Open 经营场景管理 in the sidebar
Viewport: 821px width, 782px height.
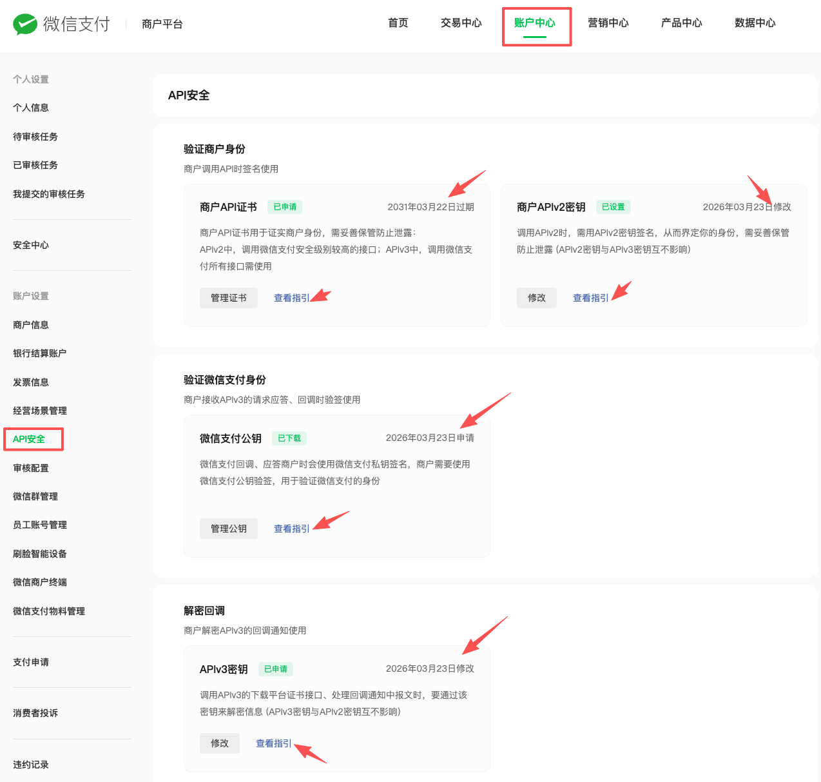tap(40, 411)
